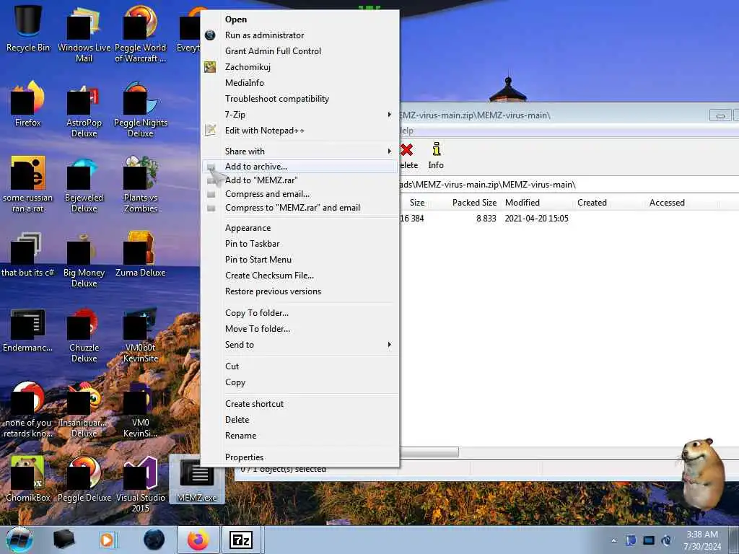Viewport: 739px width, 554px height.
Task: Show hidden system tray icons arrow
Action: pos(613,541)
